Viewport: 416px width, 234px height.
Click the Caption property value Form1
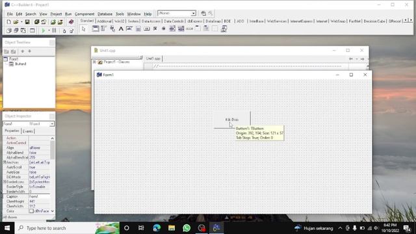point(39,196)
